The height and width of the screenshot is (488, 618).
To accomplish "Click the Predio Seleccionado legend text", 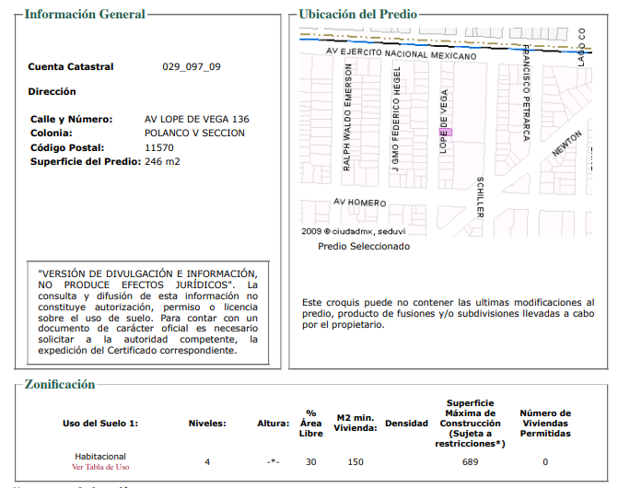I will tap(364, 247).
